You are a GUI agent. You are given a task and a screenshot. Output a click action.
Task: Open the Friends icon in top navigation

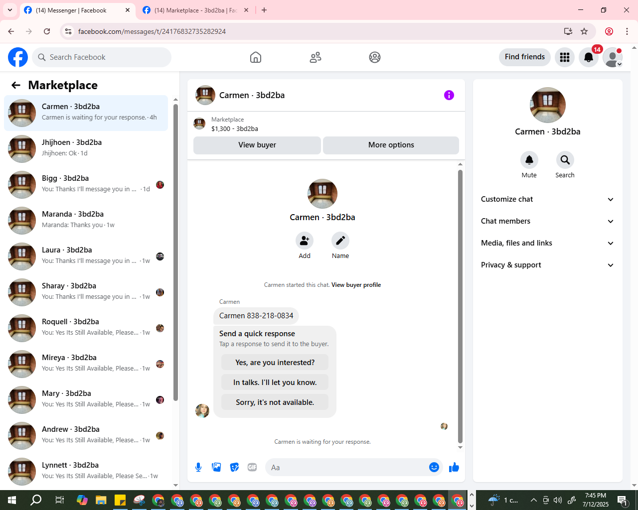(x=316, y=57)
